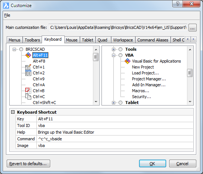This screenshot has width=203, height=174.
Task: Click the properties icon next to Ctrl+1
Action: (28, 67)
